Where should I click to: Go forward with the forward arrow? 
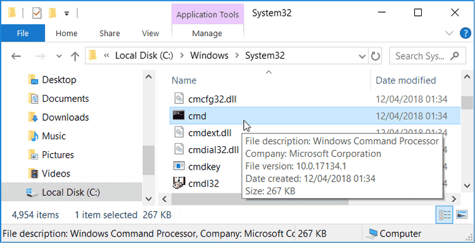41,56
